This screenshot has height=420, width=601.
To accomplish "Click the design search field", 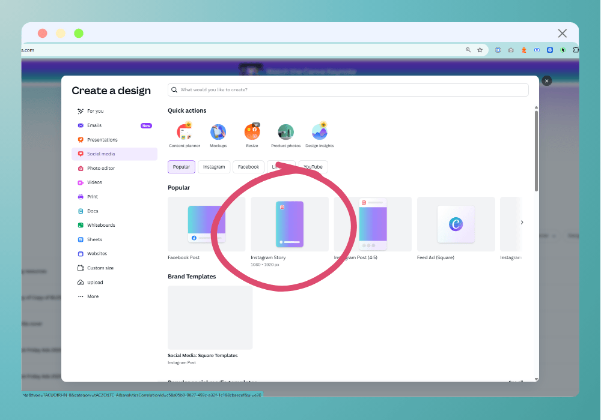I will pos(348,90).
